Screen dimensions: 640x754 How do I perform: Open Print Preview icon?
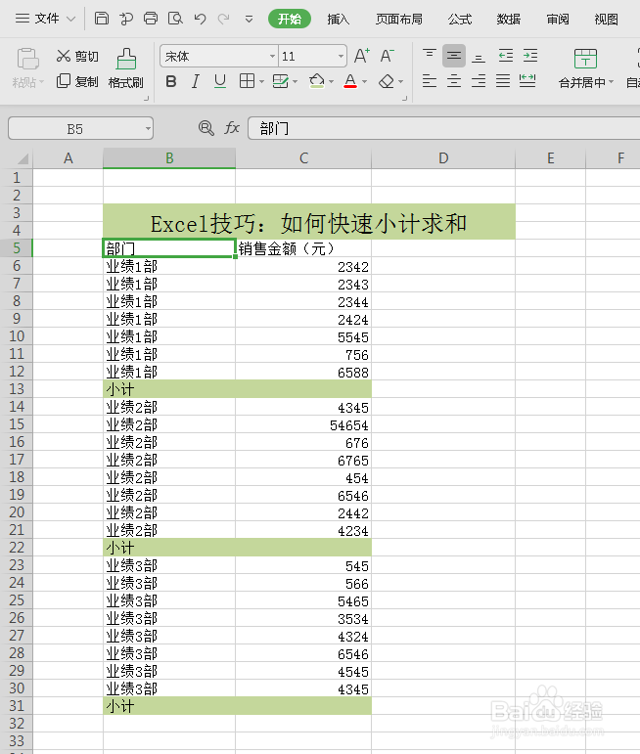coord(175,19)
